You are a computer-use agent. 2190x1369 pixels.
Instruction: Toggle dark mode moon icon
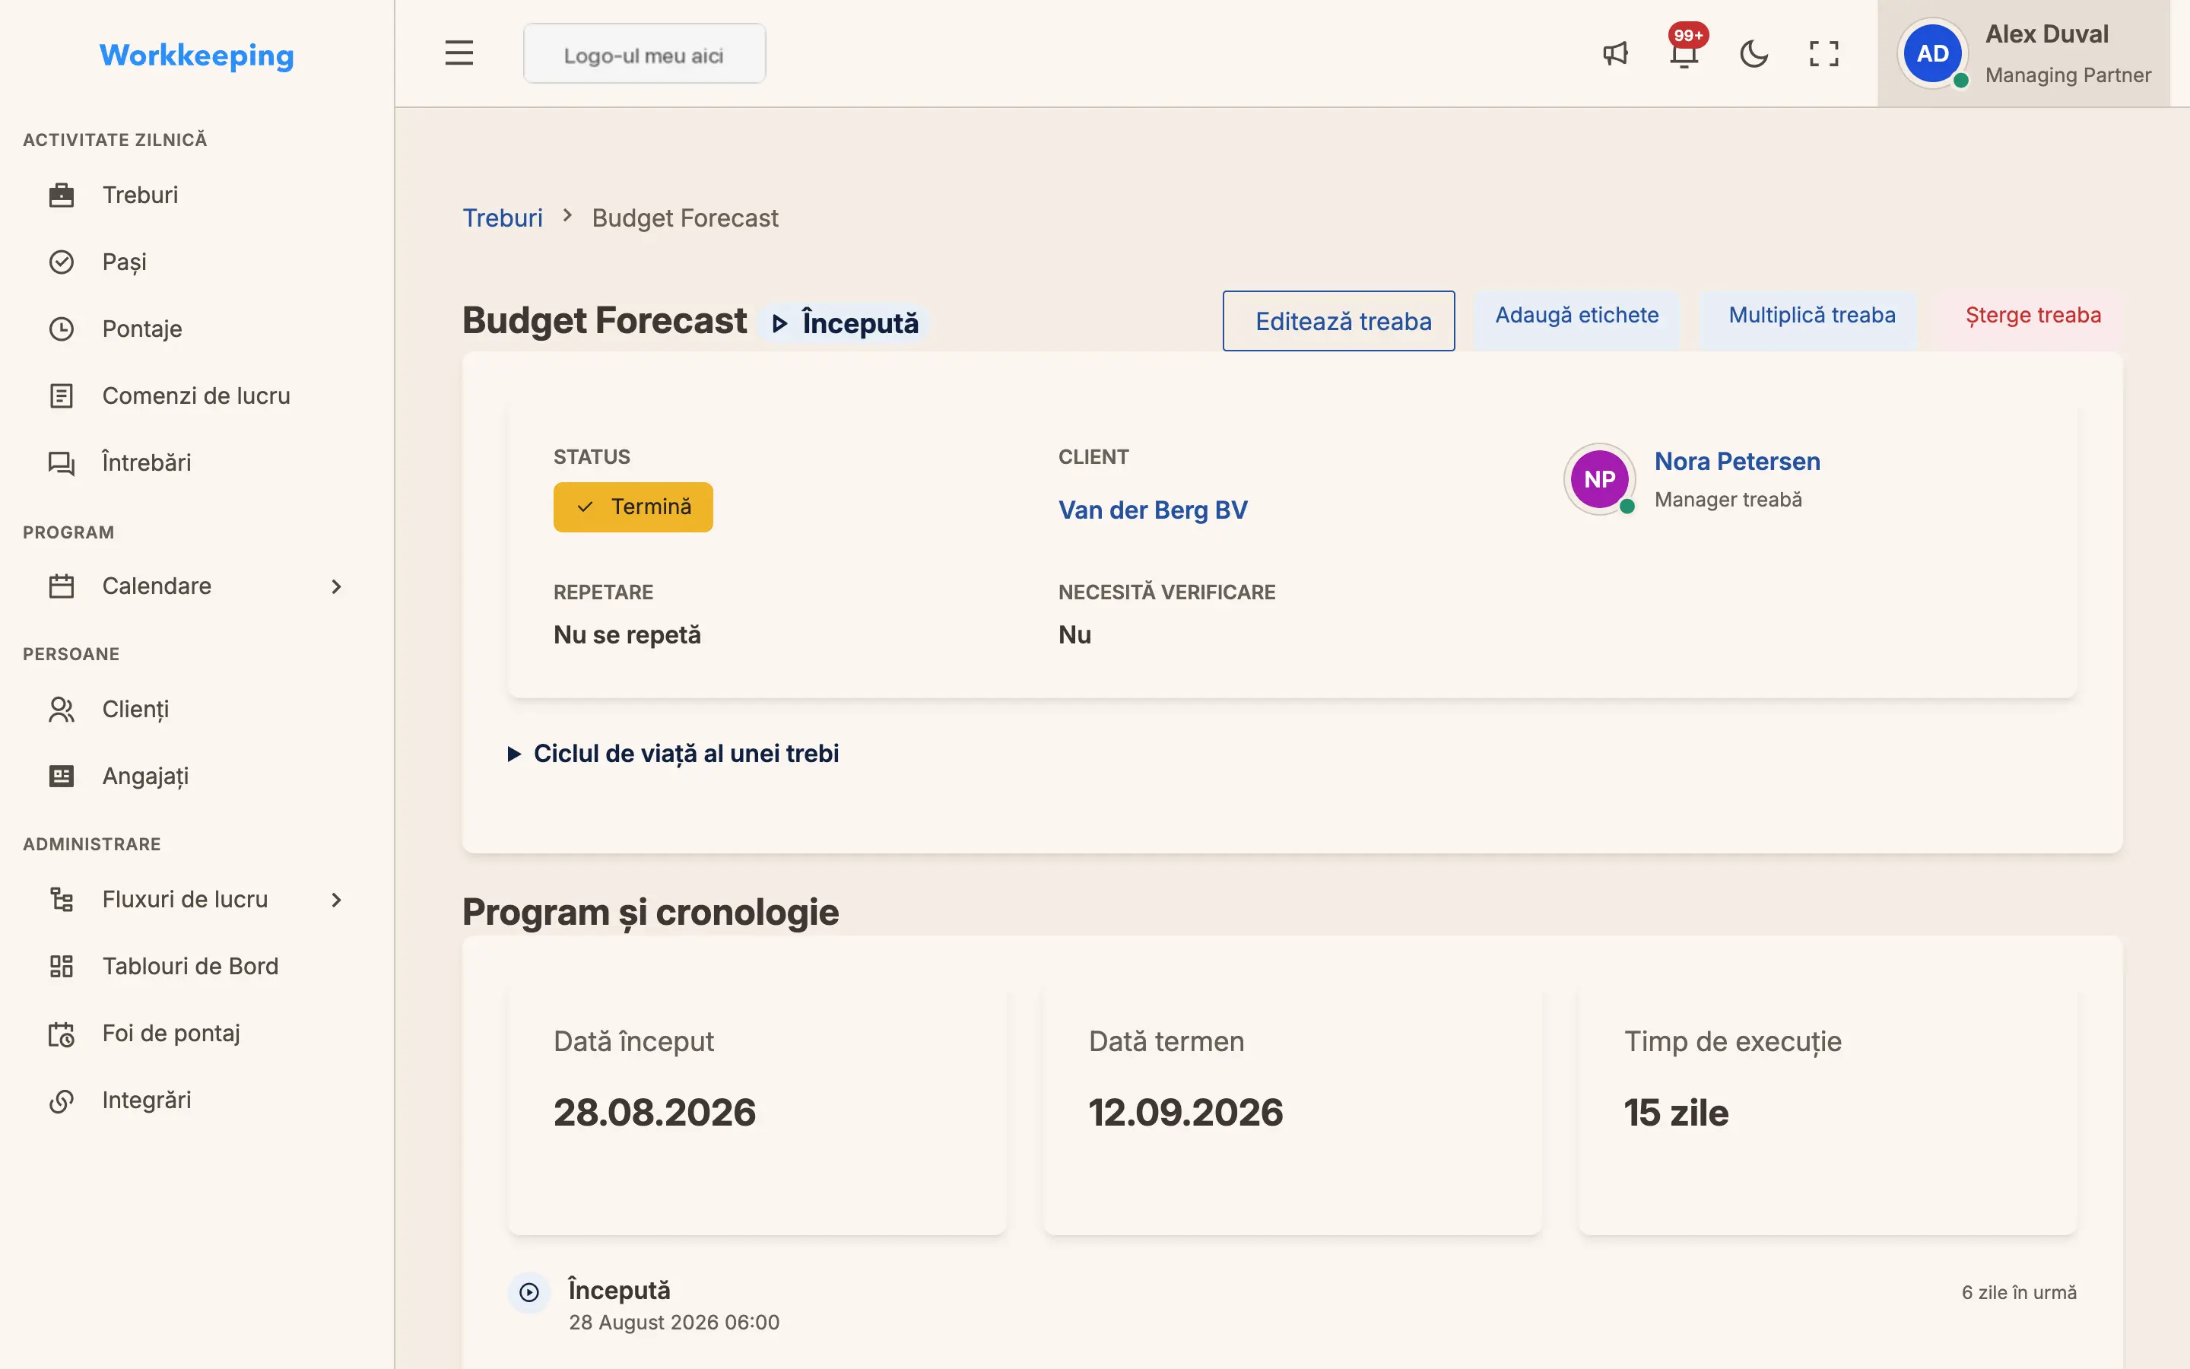click(1754, 53)
